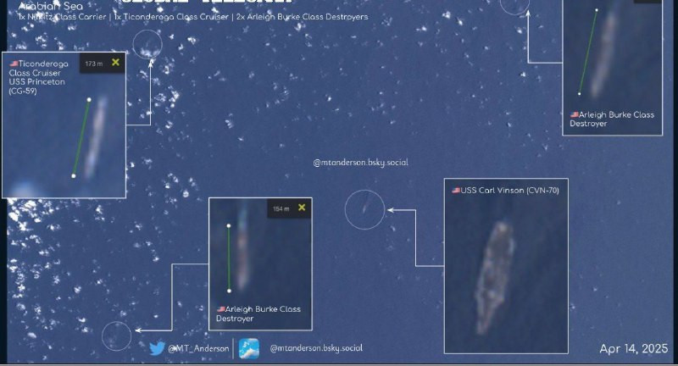Click the Arleigh Burke label in 154 m inset
678x366 pixels.
pyautogui.click(x=258, y=313)
